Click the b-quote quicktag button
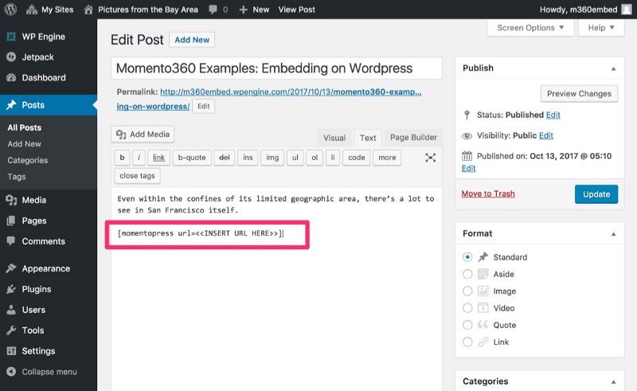This screenshot has height=391, width=637. click(x=192, y=158)
